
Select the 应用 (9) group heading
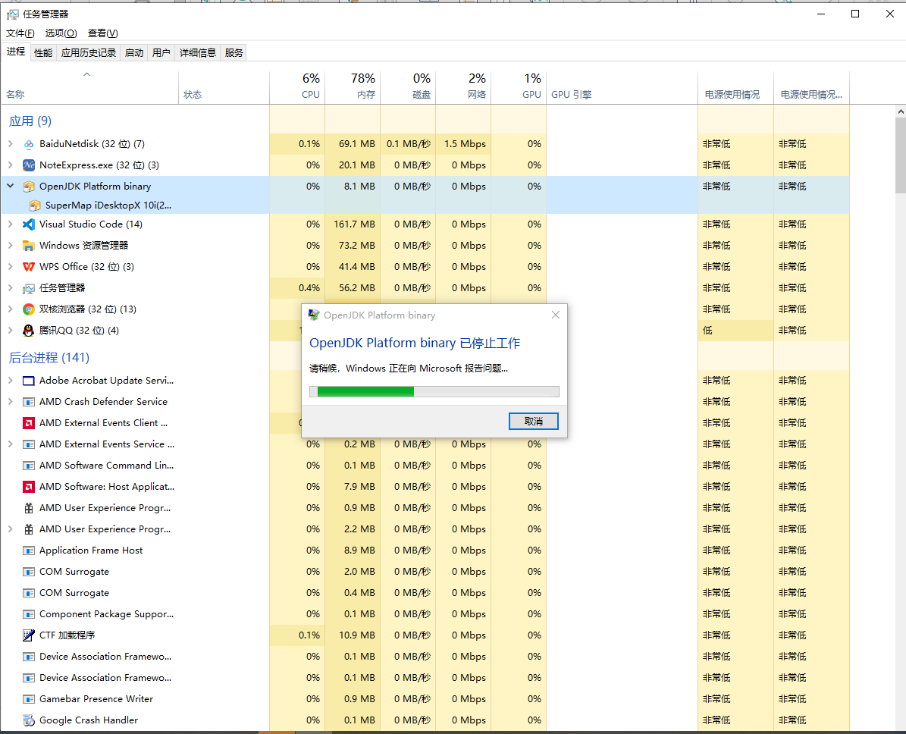coord(30,121)
